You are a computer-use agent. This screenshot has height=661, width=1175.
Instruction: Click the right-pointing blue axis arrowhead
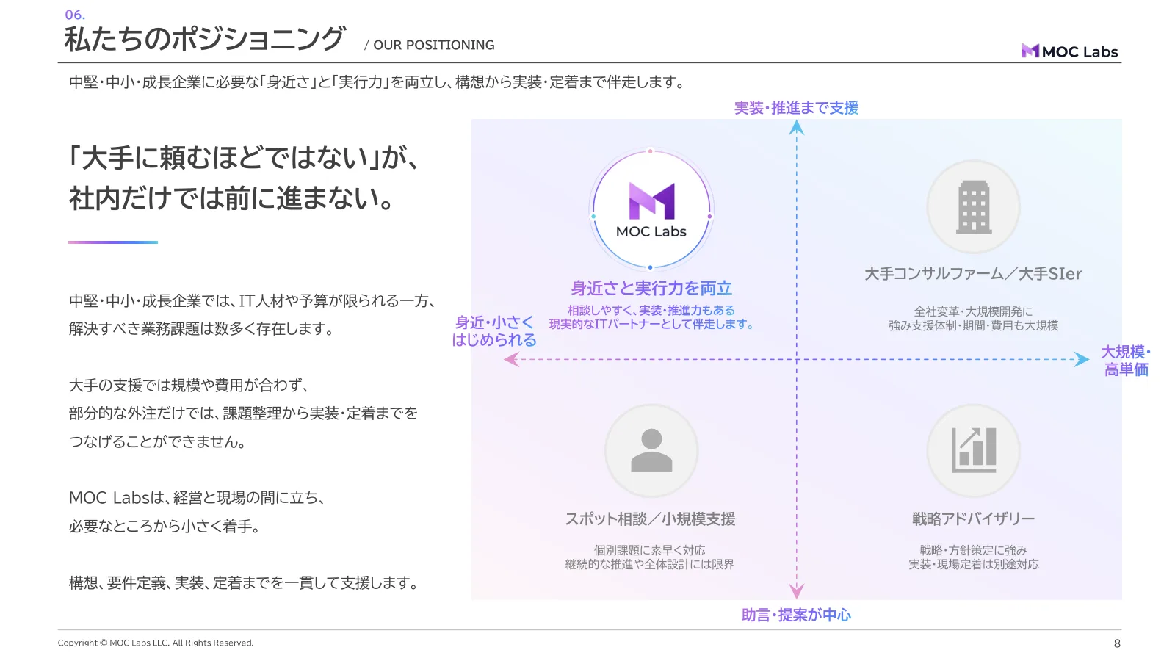1081,359
